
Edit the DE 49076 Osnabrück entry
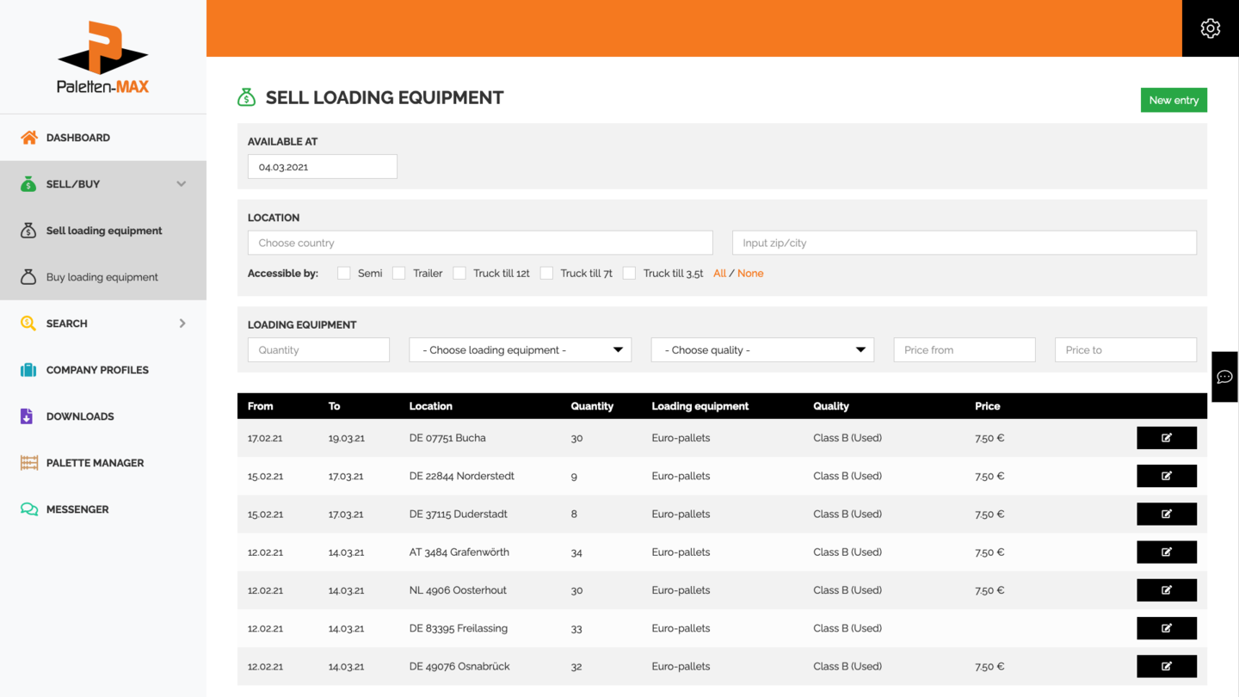pyautogui.click(x=1166, y=666)
